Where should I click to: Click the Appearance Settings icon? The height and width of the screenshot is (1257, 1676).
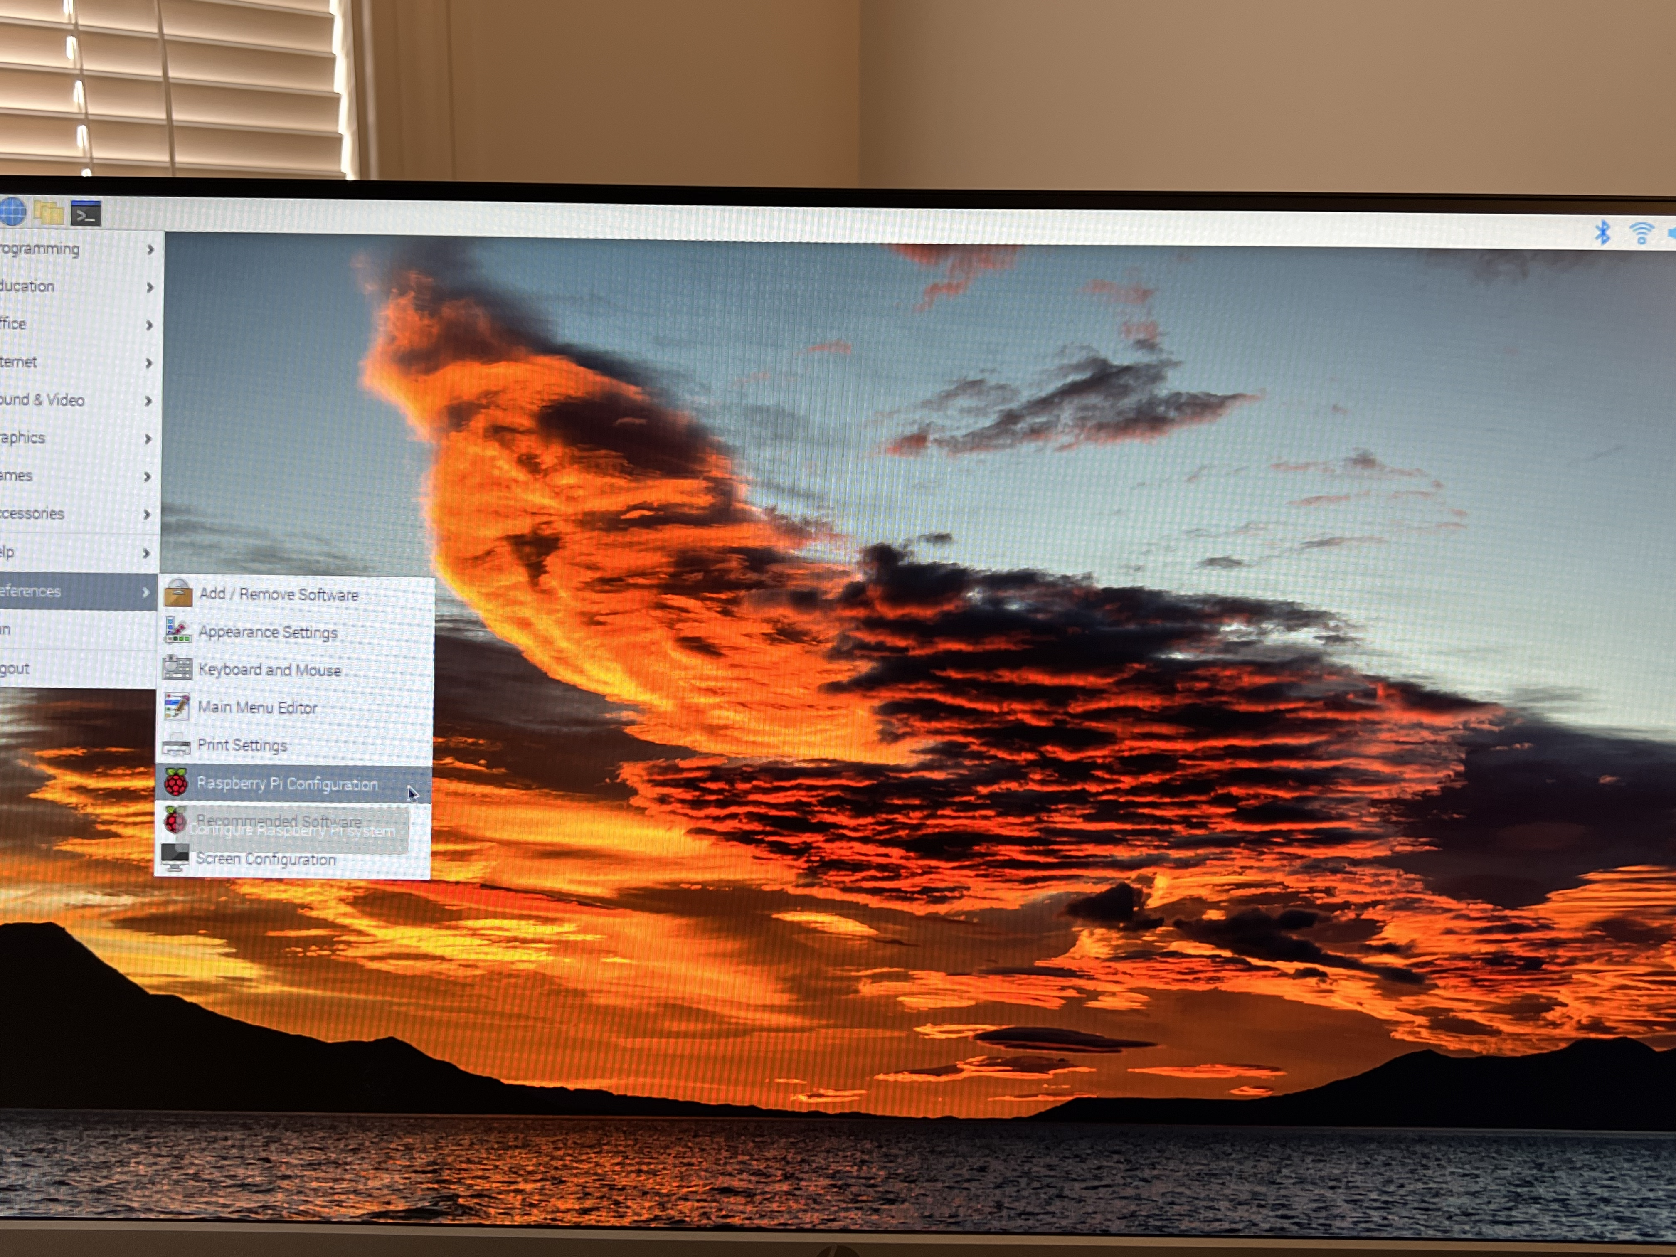(x=177, y=631)
